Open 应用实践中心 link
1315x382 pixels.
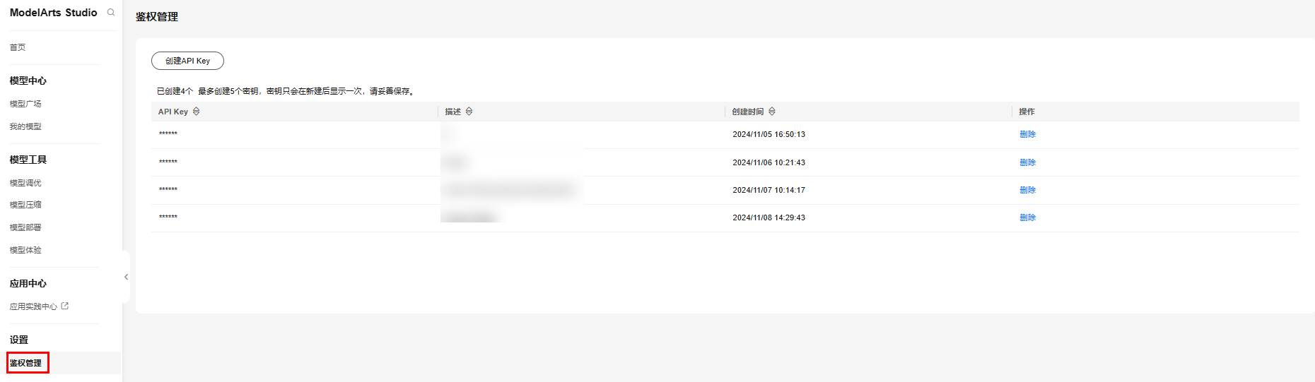tap(33, 306)
